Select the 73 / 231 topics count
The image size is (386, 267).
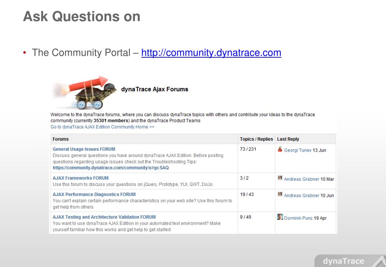coord(248,149)
